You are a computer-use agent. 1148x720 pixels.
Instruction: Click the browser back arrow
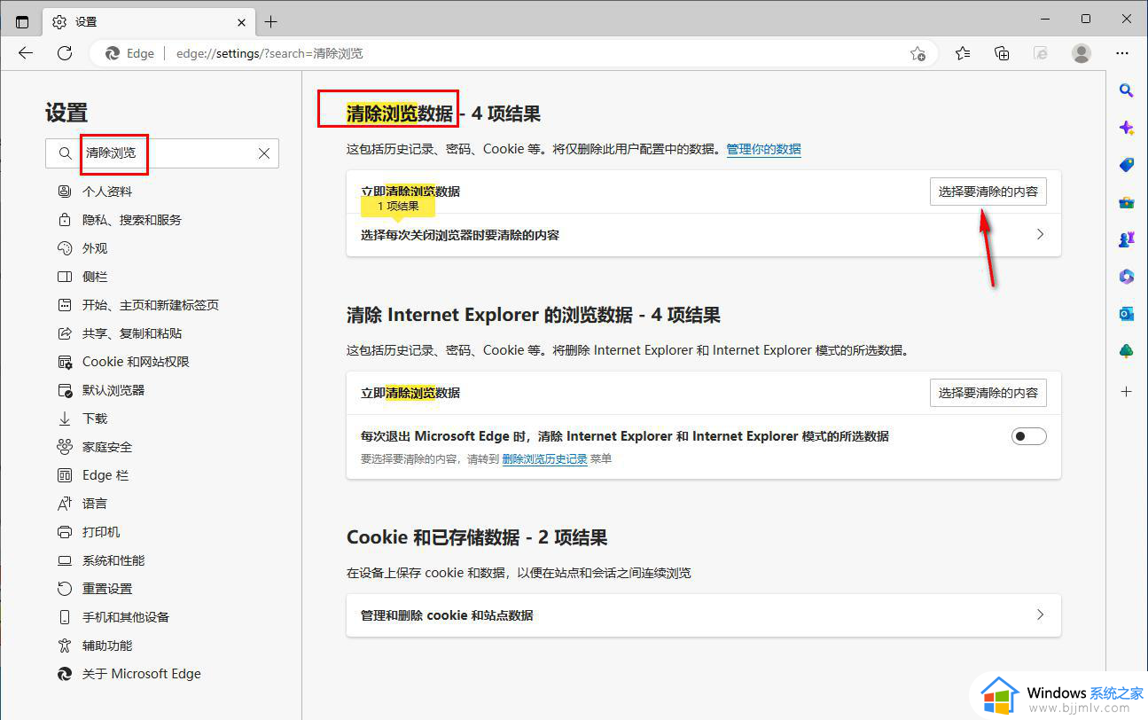[x=26, y=53]
